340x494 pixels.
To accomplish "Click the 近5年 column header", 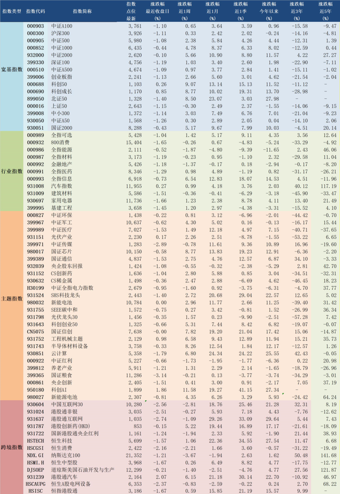I will tap(326, 11).
